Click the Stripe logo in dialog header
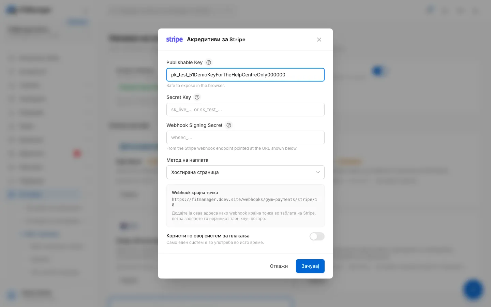491x307 pixels. 174,40
